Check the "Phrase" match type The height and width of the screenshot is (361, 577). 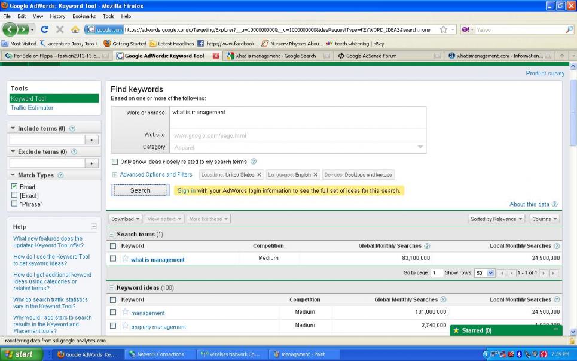click(x=14, y=204)
